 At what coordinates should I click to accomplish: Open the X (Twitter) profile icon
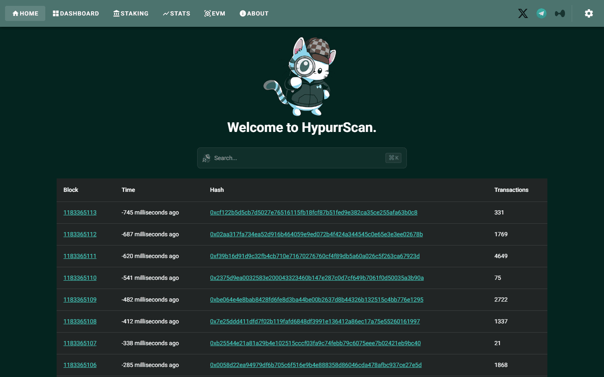523,13
